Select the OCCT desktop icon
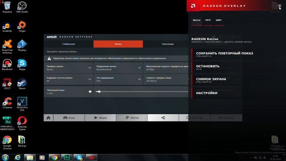The image size is (286, 161). pos(7,84)
